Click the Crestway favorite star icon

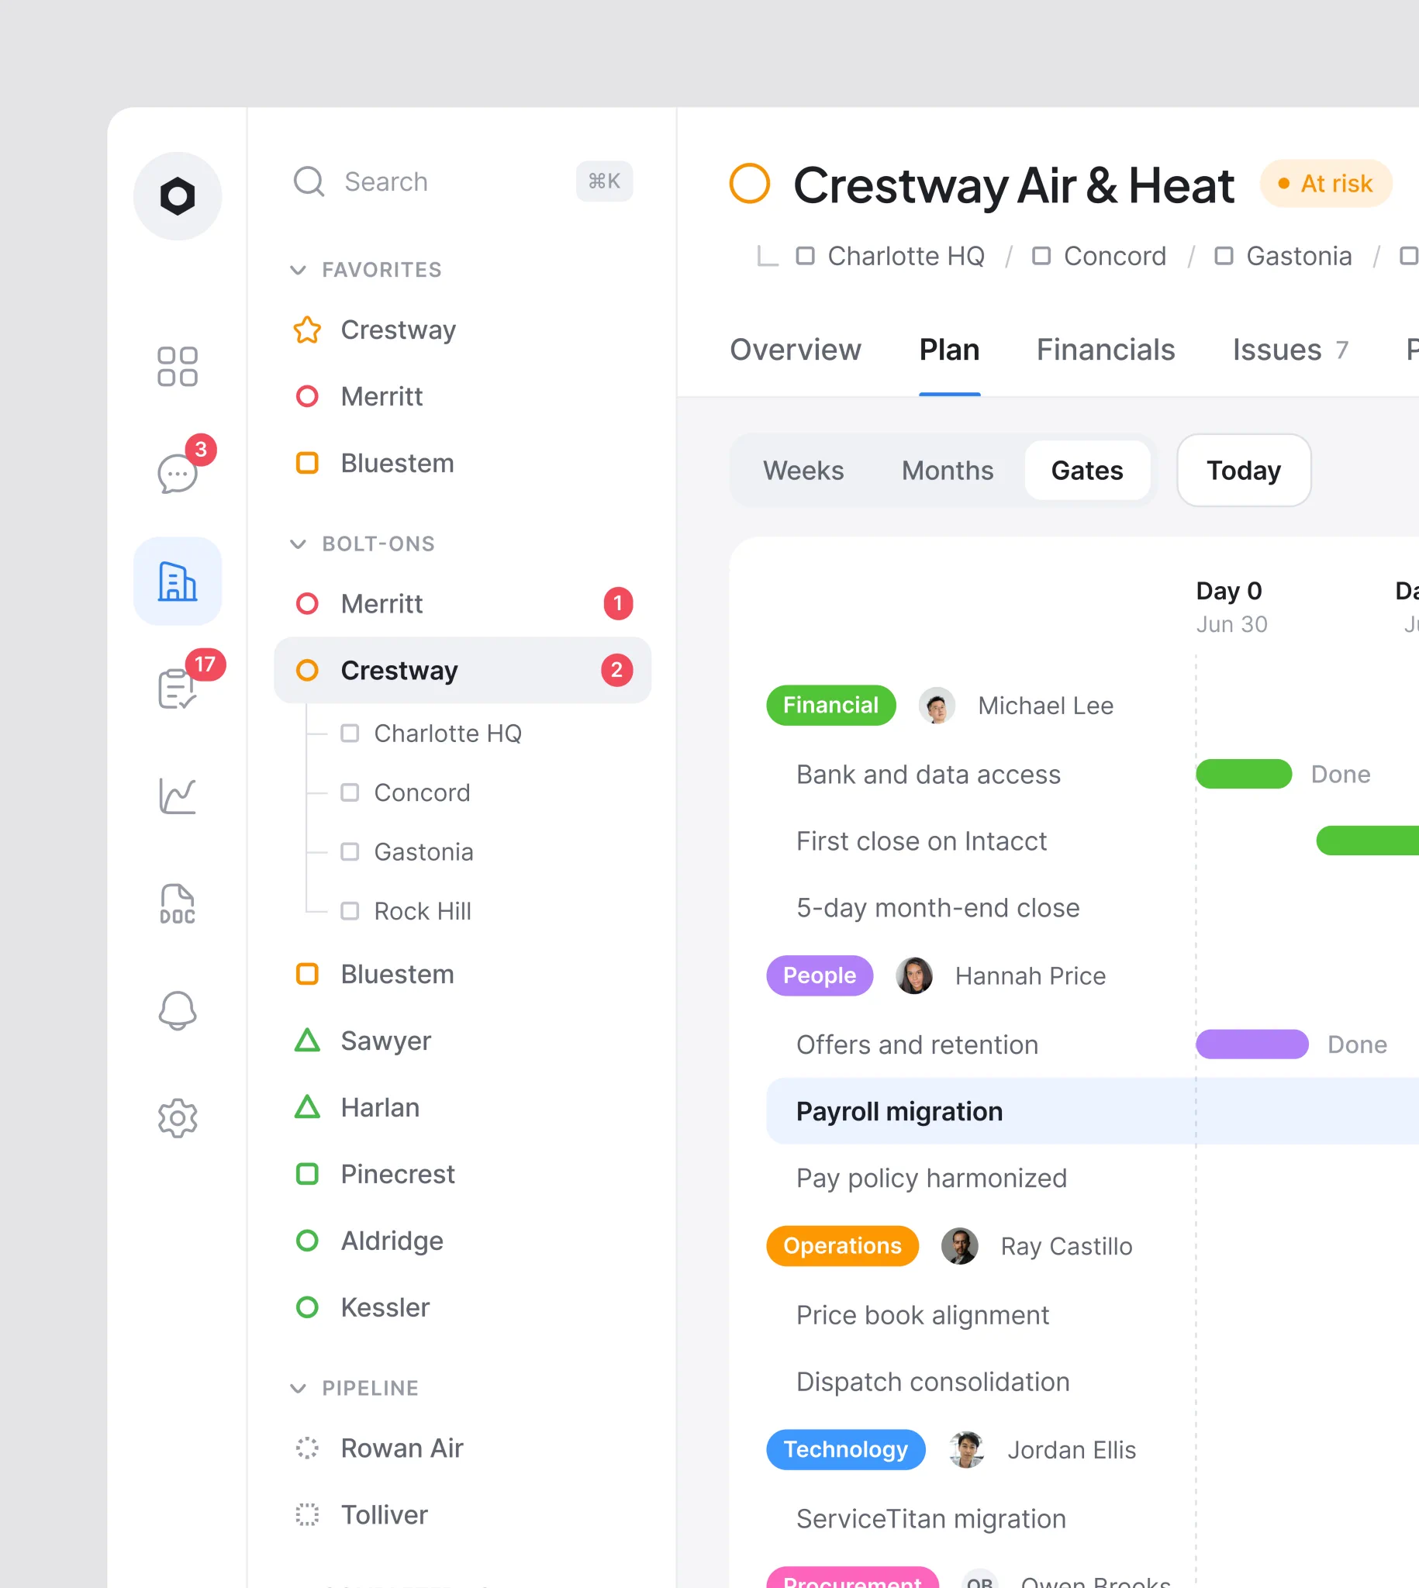[307, 330]
